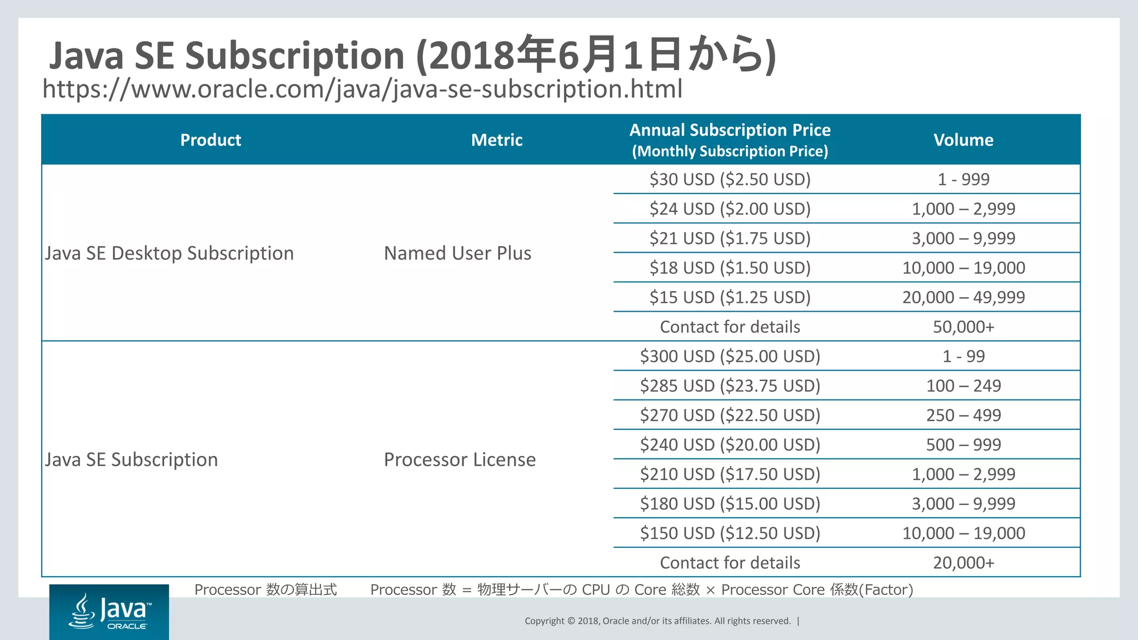Select the slide title Java SE Subscription
Image resolution: width=1138 pixels, height=640 pixels.
[412, 54]
